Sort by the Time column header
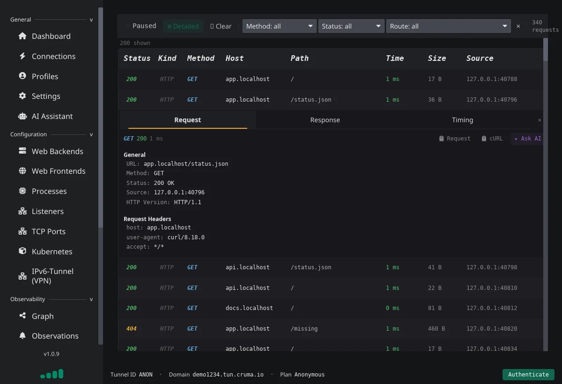This screenshot has height=384, width=562. [395, 58]
